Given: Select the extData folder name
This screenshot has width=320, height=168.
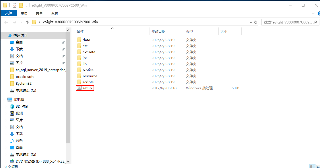Looking at the screenshot, I should click(89, 52).
